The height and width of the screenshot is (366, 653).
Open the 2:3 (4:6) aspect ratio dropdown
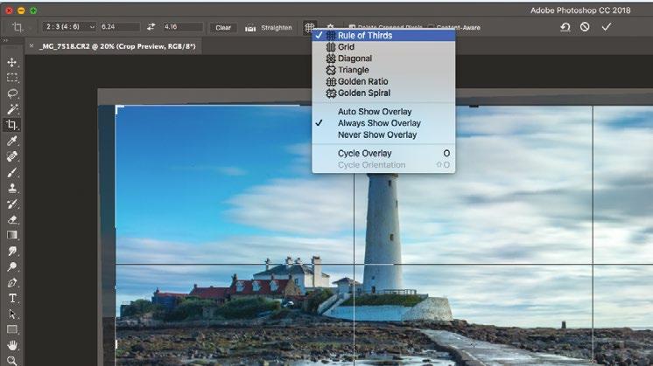pos(69,27)
